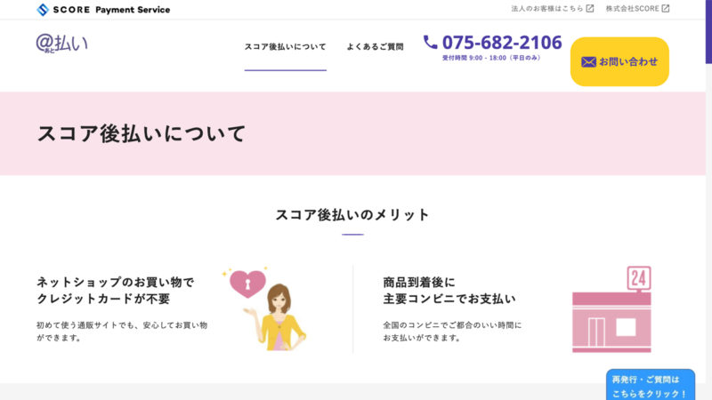
Task: Click 再発行・ご質問はこちらをクリック chat button
Action: pos(651,385)
